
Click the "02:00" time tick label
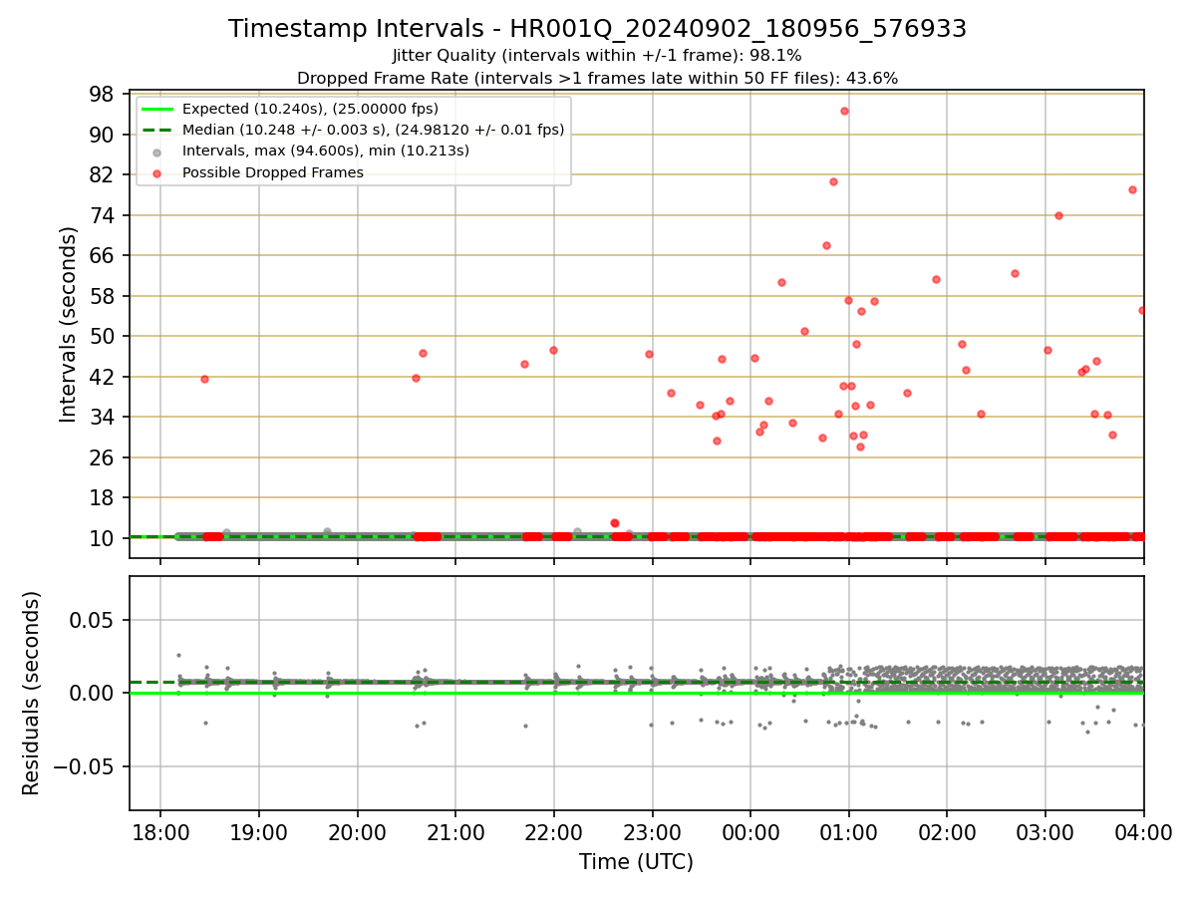tap(947, 832)
